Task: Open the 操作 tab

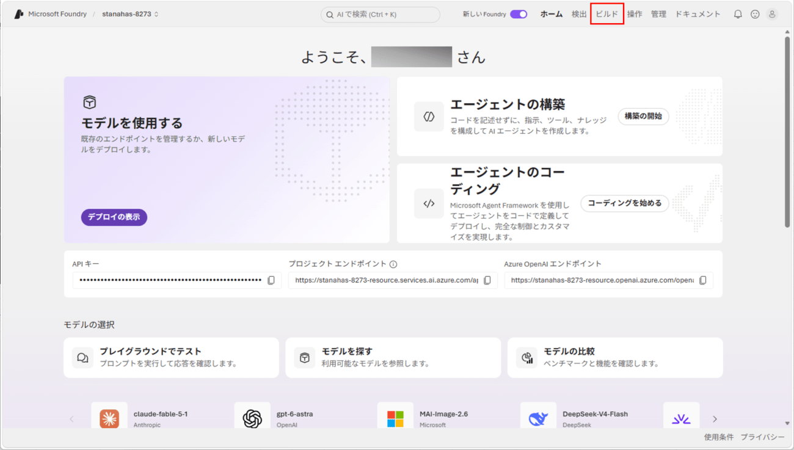Action: click(635, 14)
